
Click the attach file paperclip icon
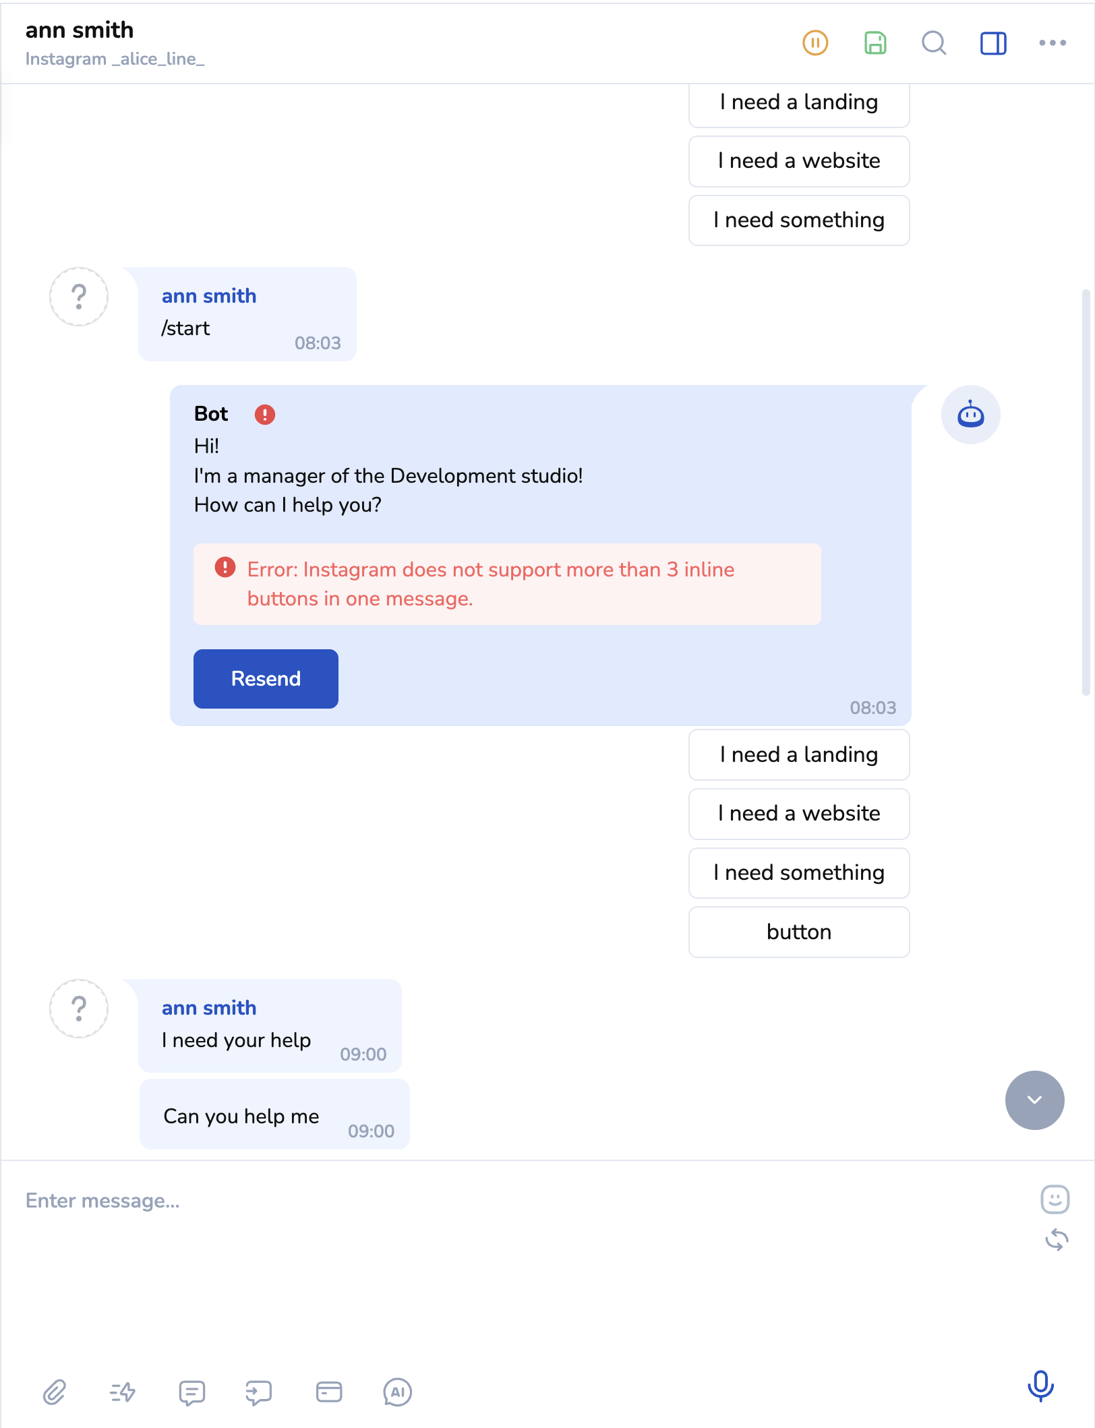click(55, 1392)
